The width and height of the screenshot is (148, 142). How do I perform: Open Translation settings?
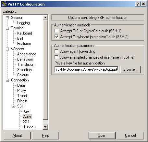(x=26, y=64)
